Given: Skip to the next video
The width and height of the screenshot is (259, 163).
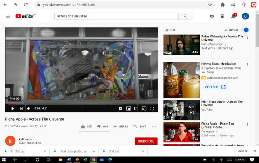Looking at the screenshot, I should point(21,108).
